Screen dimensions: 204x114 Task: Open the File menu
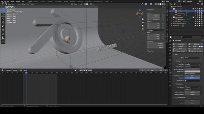(5, 1)
